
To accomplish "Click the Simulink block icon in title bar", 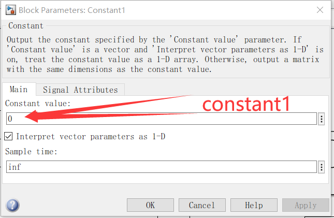I will click(x=9, y=10).
